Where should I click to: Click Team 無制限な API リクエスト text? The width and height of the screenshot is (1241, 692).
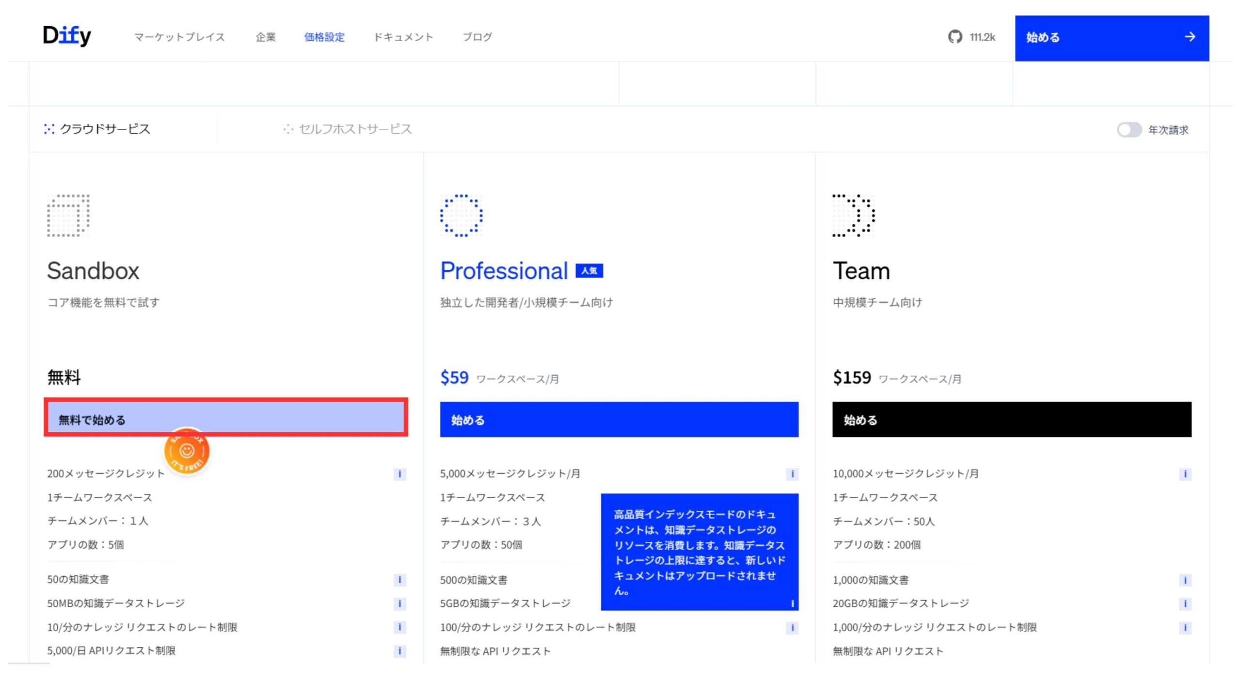tap(888, 651)
